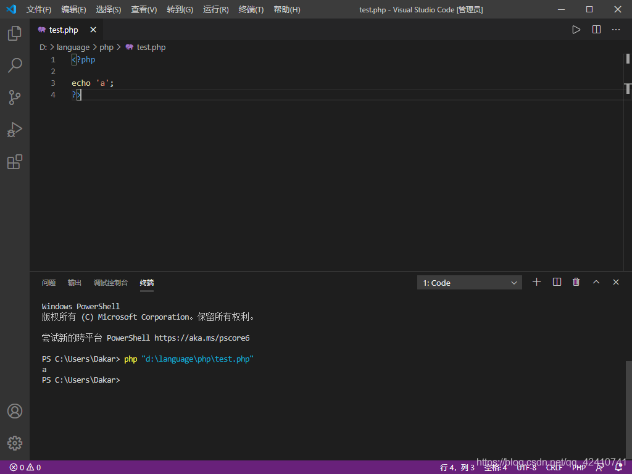The image size is (632, 474).
Task: Change file encoding UTF-8
Action: coord(526,468)
